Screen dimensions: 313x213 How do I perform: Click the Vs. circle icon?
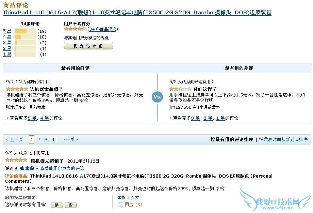pos(157,97)
